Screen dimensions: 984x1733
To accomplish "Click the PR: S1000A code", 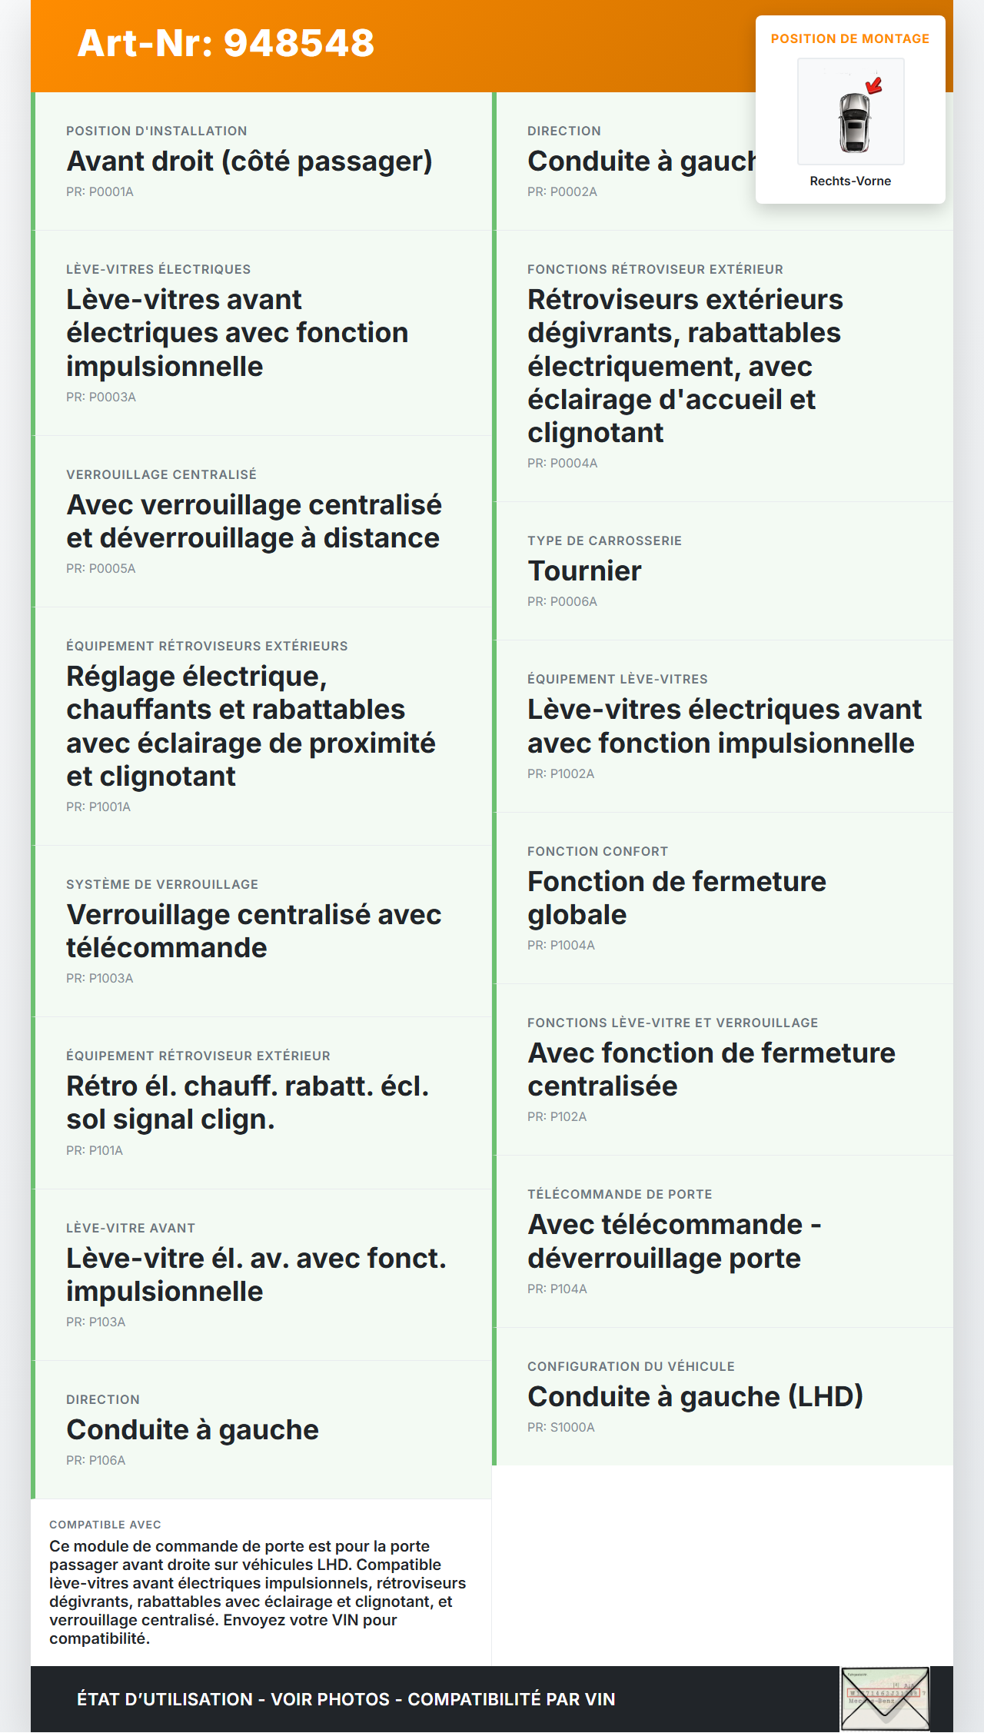I will click(x=561, y=1428).
